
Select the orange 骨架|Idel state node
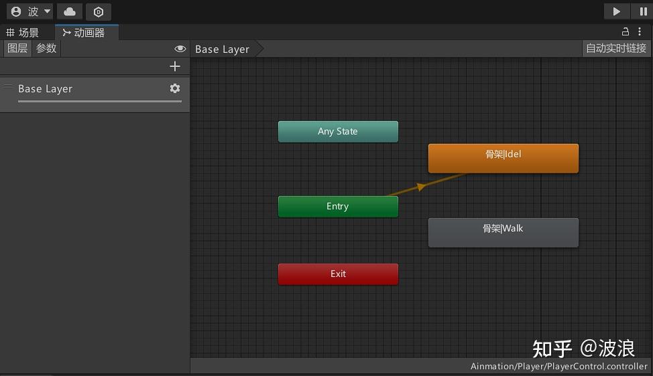[503, 159]
